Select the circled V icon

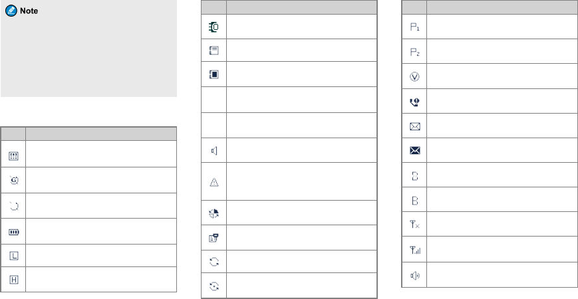click(414, 76)
